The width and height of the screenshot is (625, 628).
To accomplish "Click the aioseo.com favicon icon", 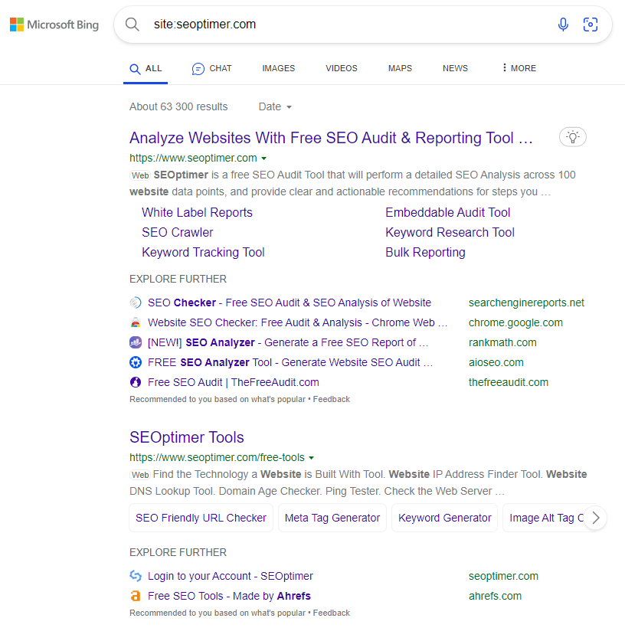I will coord(136,362).
